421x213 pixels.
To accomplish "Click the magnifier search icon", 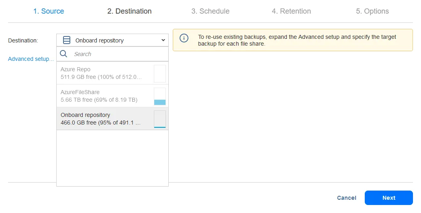I will click(63, 54).
